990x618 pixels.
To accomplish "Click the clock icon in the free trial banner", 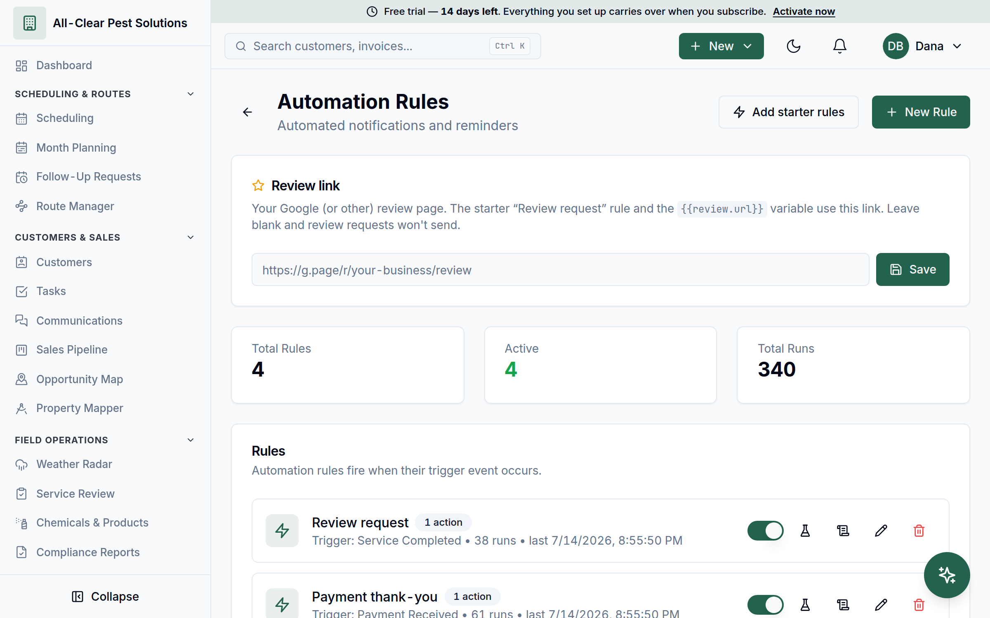I will pos(372,12).
